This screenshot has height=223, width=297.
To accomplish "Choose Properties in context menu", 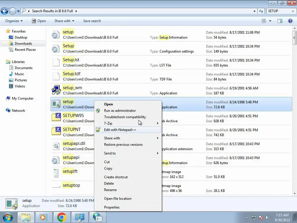I will point(128,207).
